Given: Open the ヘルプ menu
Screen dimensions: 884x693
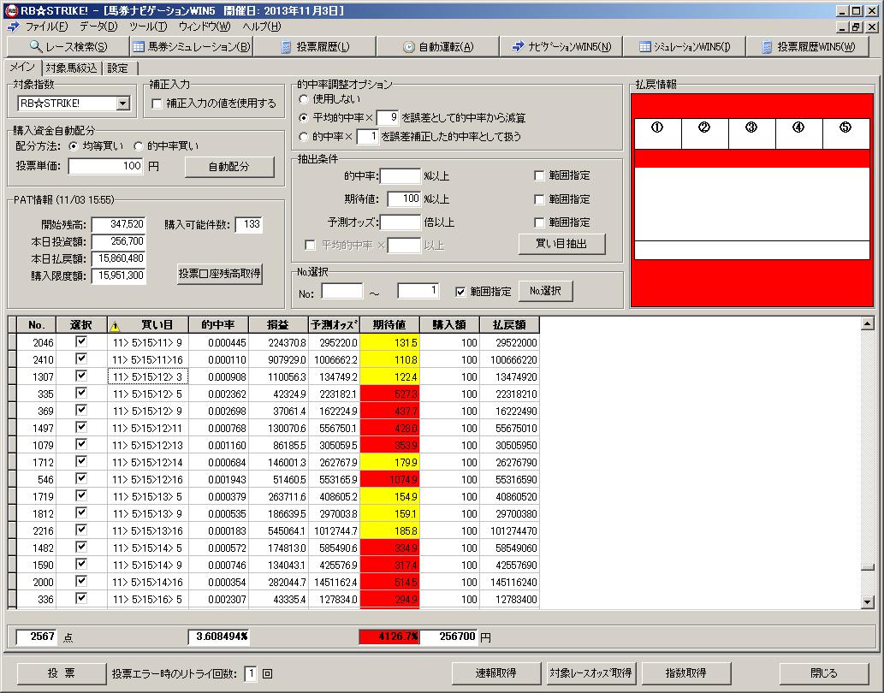Looking at the screenshot, I should click(x=261, y=27).
